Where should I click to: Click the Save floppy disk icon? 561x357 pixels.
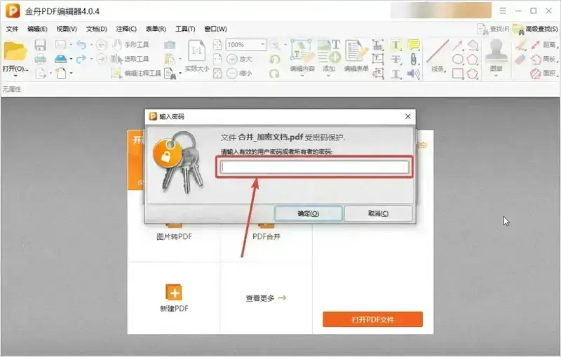(40, 45)
